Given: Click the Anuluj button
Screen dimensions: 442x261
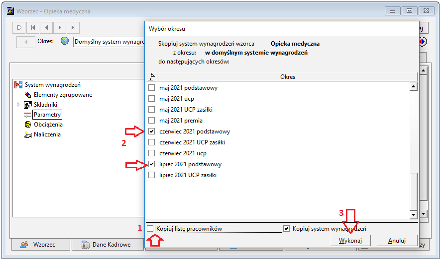Looking at the screenshot, I should coord(397,241).
